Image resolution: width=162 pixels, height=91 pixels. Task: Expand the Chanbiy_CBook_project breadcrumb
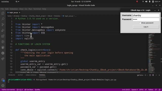pos(37,16)
